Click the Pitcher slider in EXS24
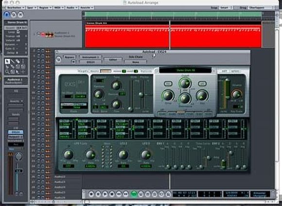 (141, 94)
